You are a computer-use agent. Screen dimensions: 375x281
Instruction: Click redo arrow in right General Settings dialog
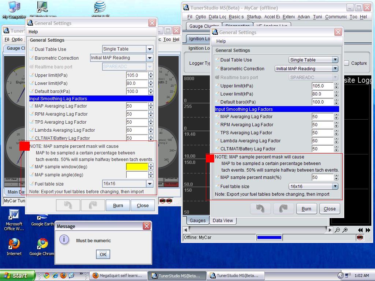(x=283, y=209)
